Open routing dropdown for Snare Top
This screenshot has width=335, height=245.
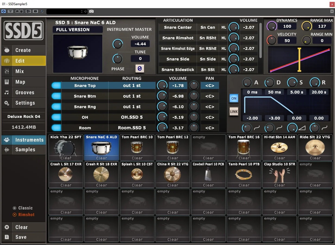[132, 86]
